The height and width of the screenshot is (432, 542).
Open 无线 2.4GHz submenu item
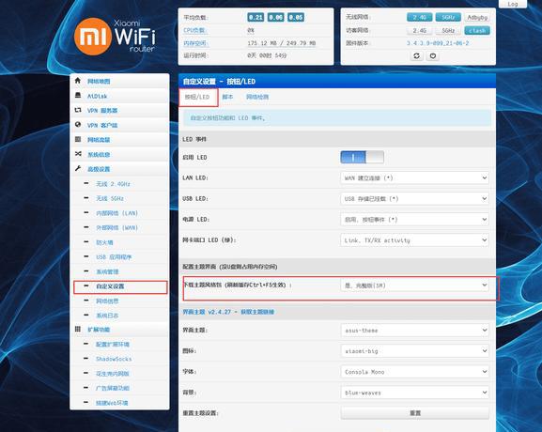(113, 184)
